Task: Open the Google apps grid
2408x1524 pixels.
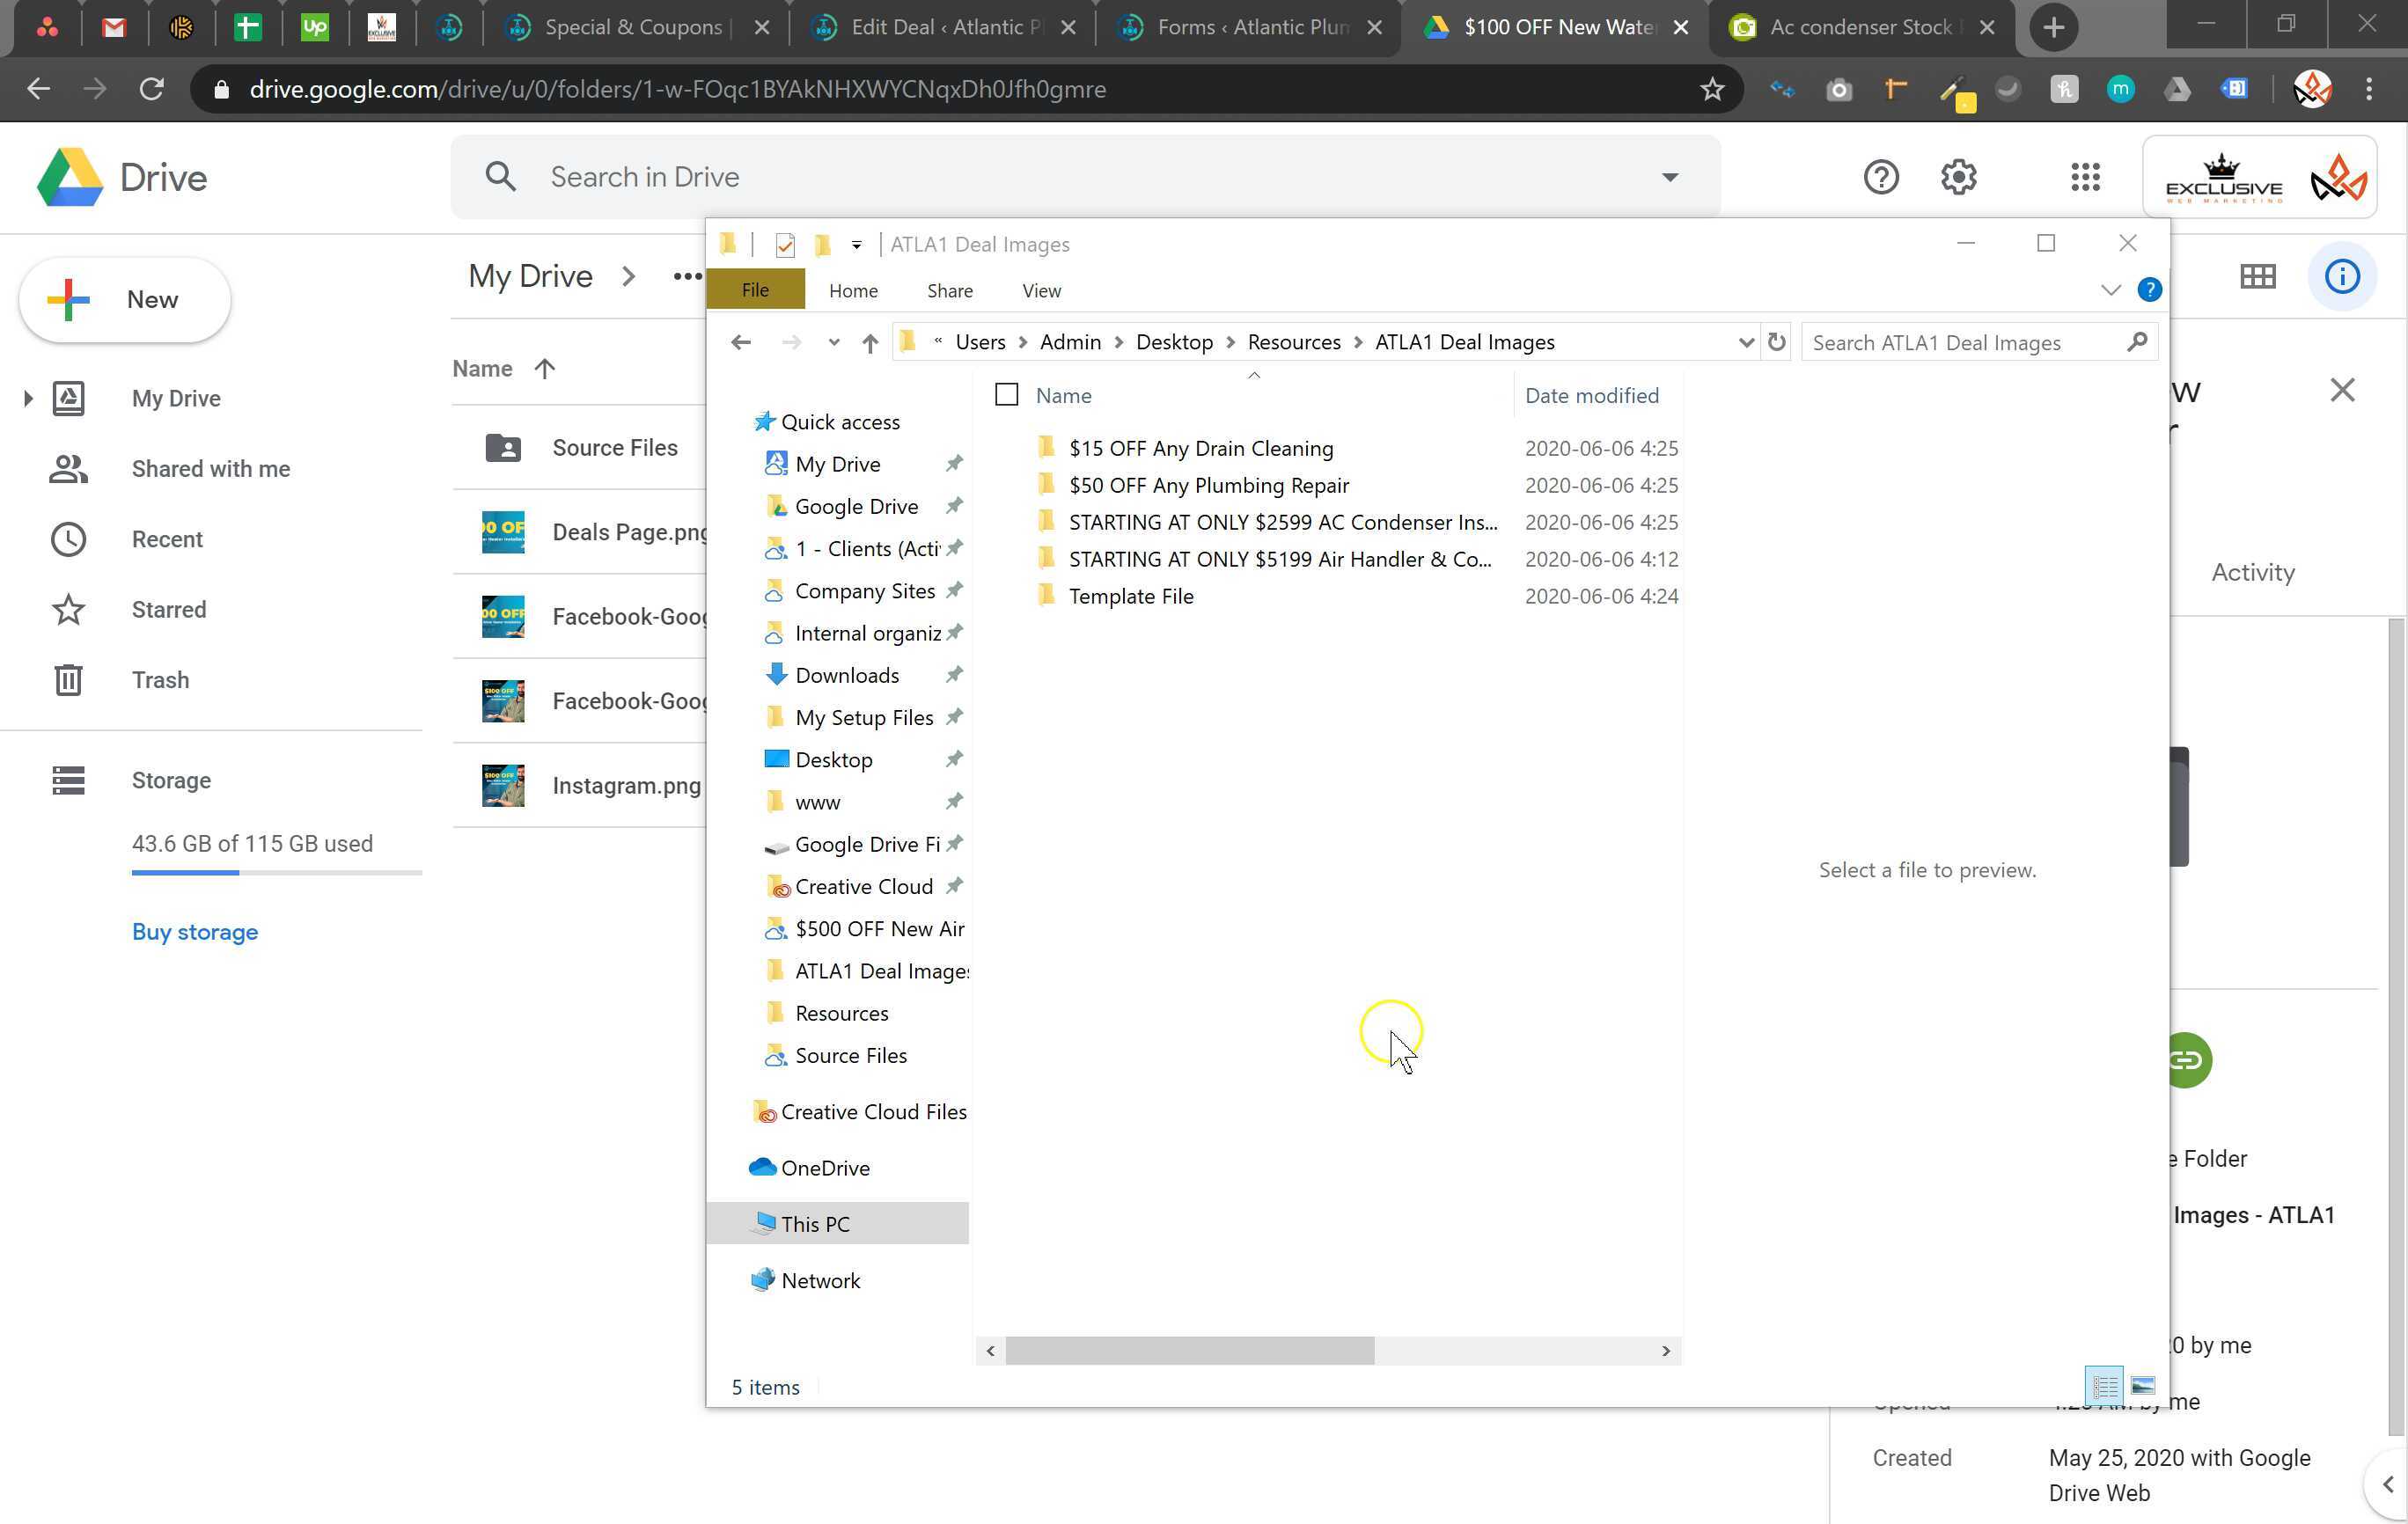Action: 2085,177
